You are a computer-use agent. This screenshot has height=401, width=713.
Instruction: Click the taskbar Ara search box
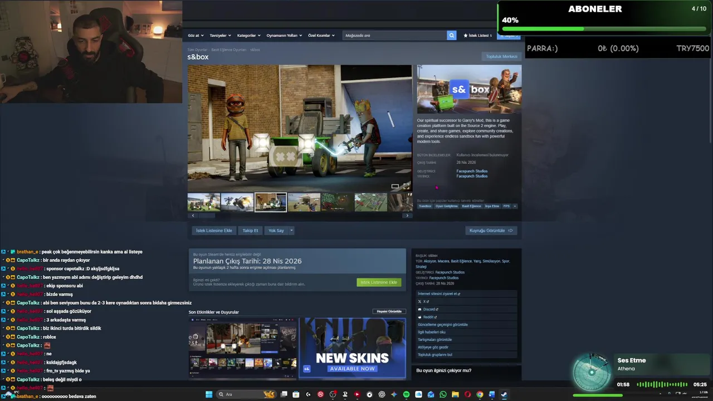point(246,394)
